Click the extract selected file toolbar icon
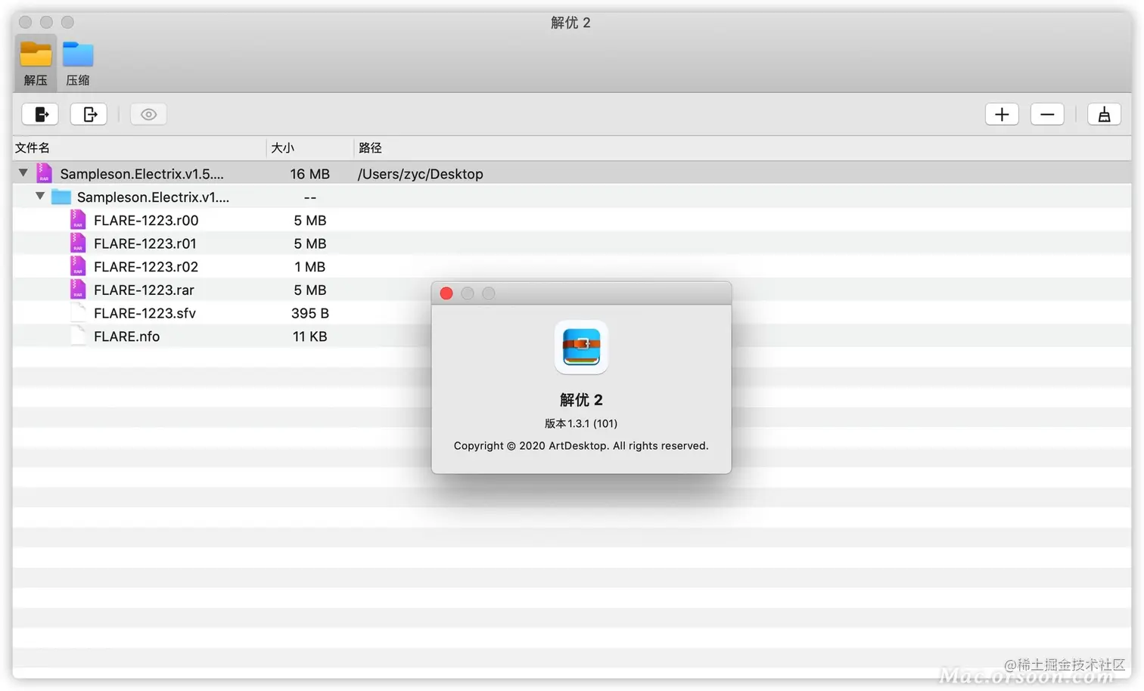 click(89, 114)
